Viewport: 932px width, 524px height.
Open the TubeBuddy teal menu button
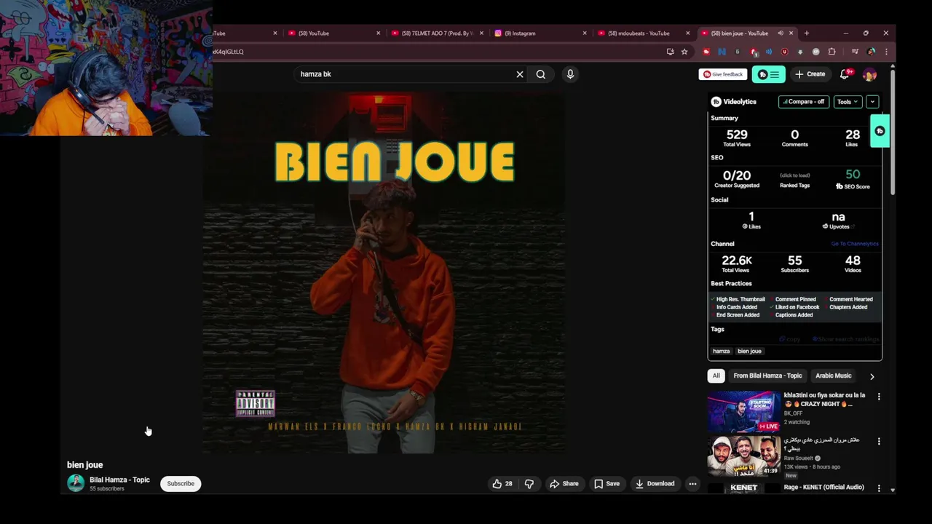pos(768,74)
